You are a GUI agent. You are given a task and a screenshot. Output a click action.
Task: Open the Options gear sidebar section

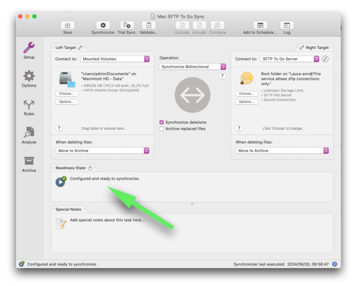click(x=29, y=76)
